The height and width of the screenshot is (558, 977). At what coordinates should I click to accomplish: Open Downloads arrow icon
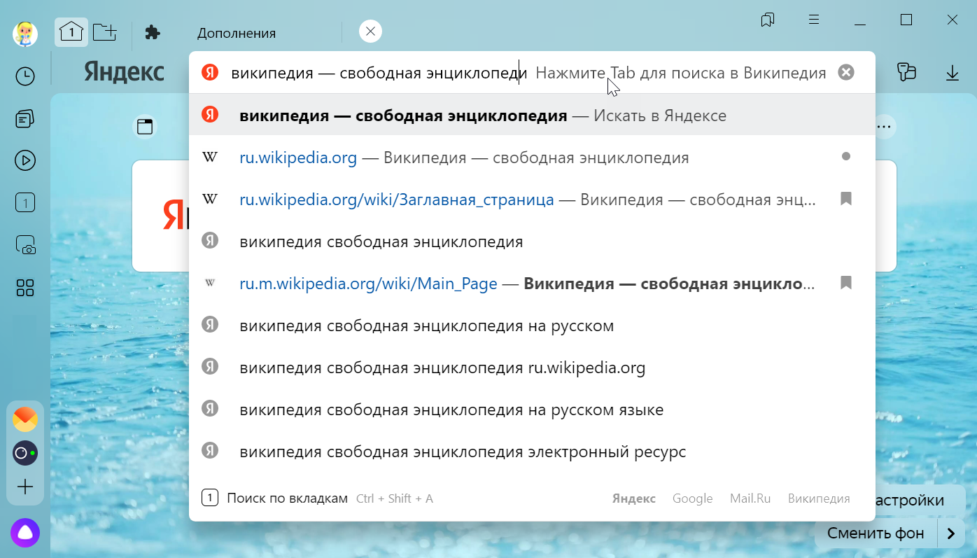pyautogui.click(x=952, y=72)
